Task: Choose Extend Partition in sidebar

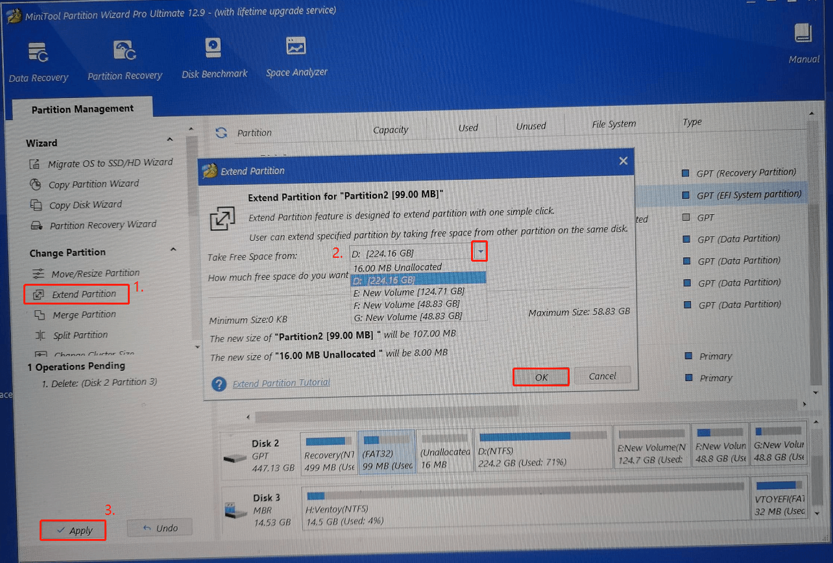Action: [76, 294]
